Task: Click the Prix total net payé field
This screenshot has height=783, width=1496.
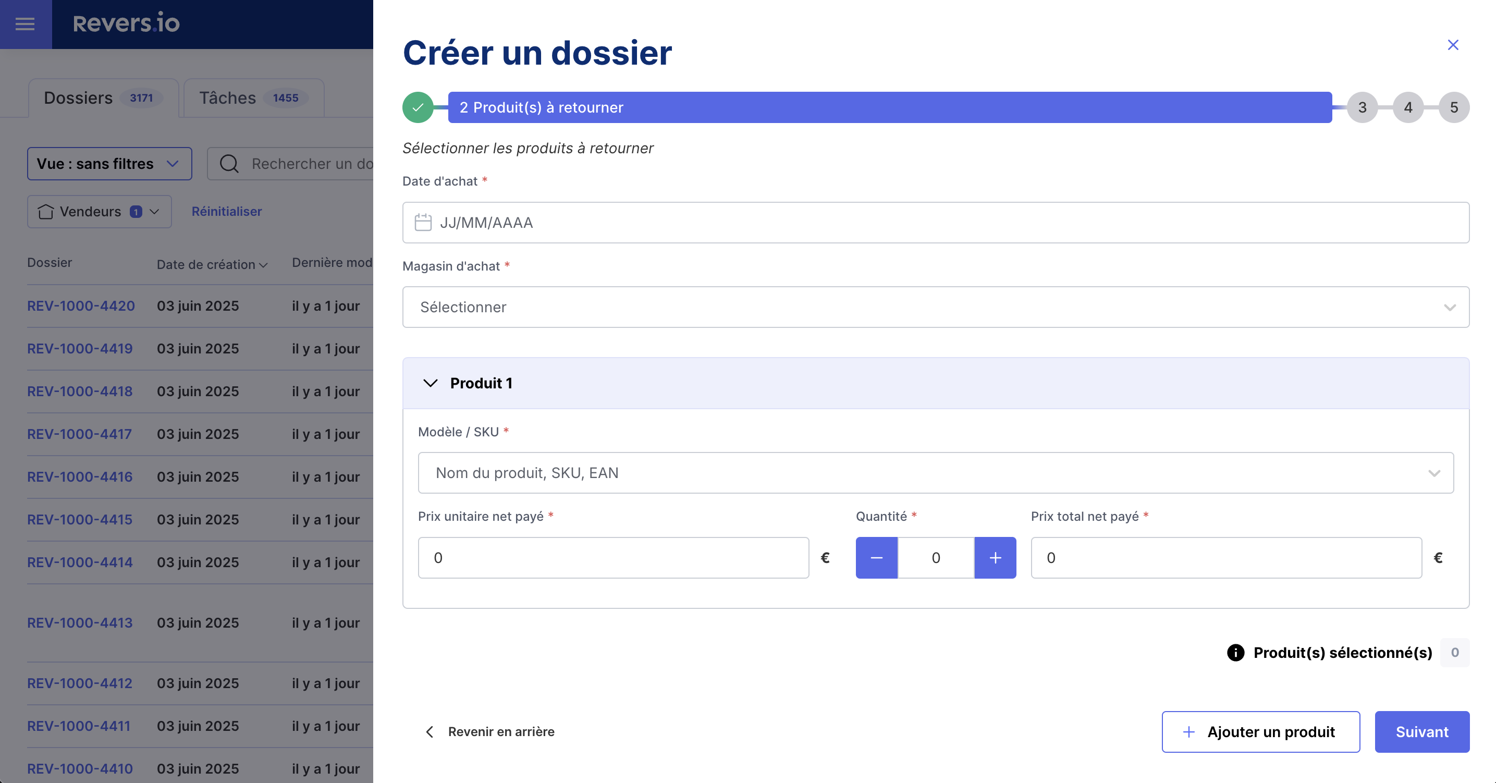Action: 1227,558
